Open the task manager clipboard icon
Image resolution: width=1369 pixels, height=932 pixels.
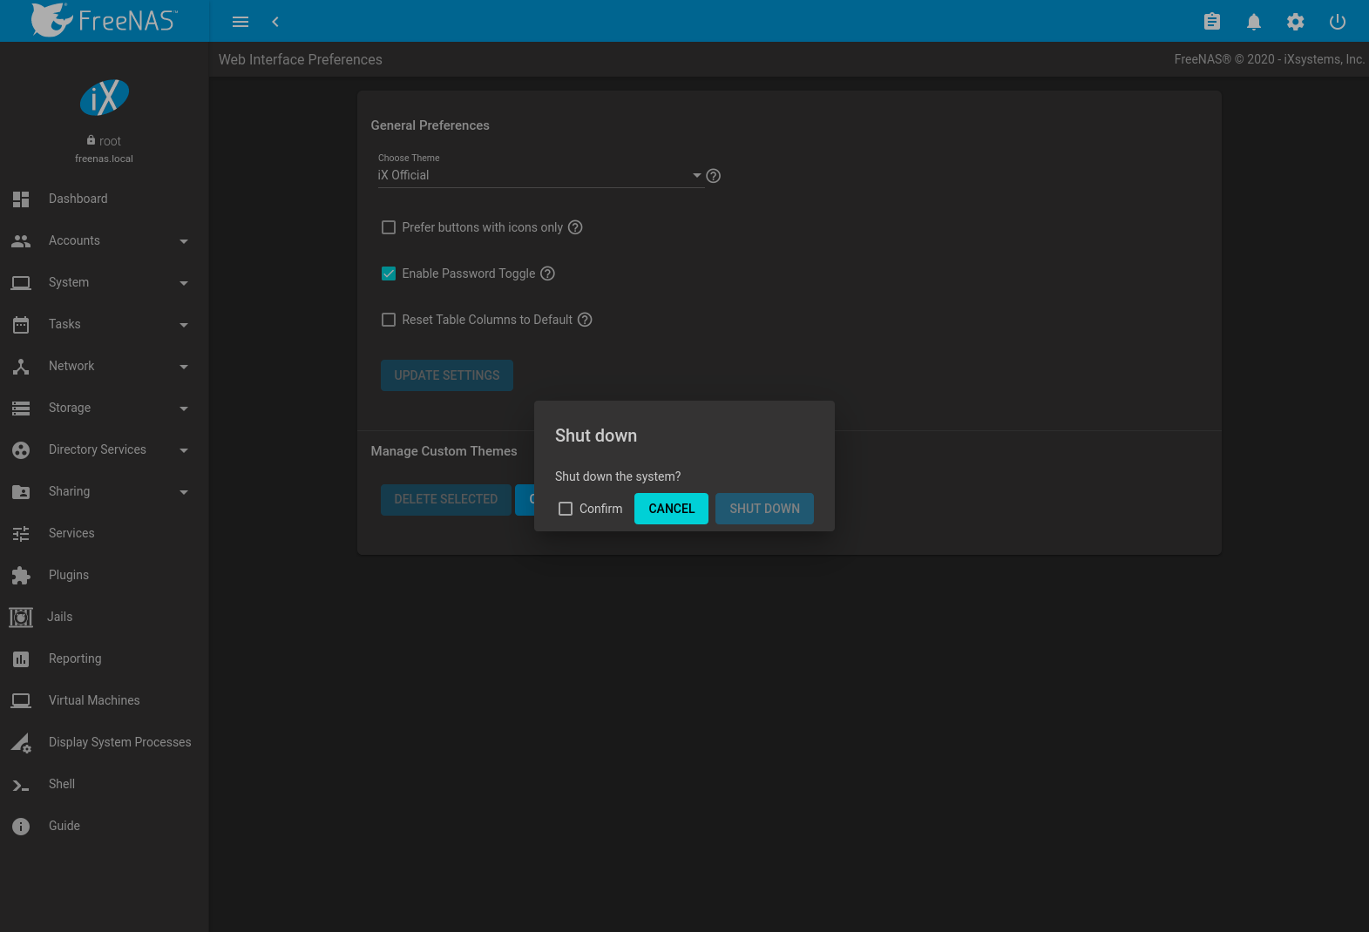tap(1211, 22)
